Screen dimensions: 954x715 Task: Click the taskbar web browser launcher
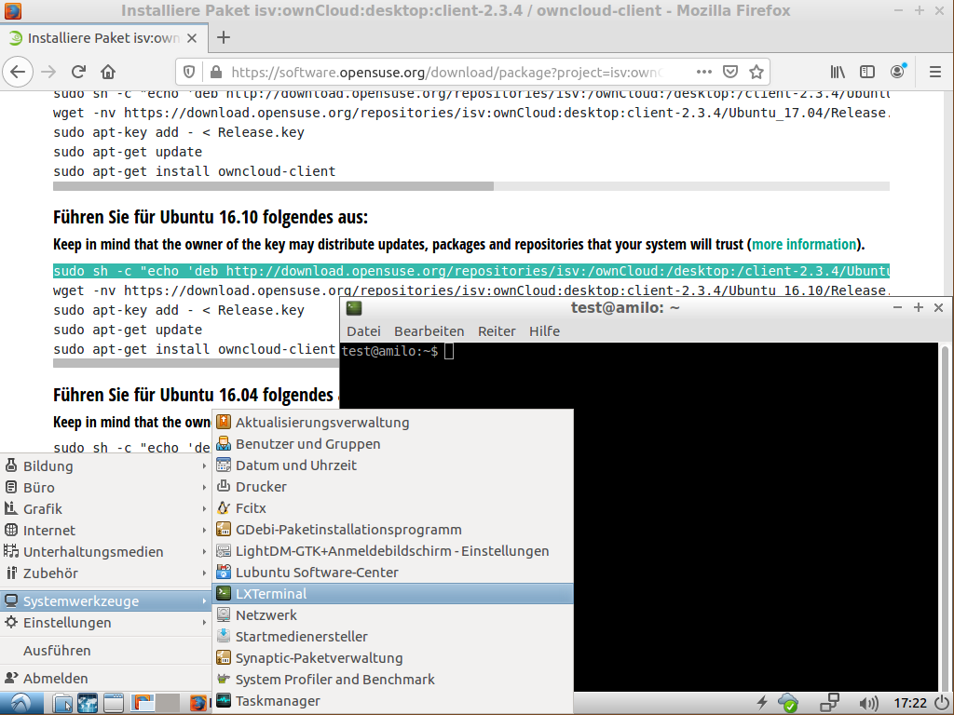(88, 704)
